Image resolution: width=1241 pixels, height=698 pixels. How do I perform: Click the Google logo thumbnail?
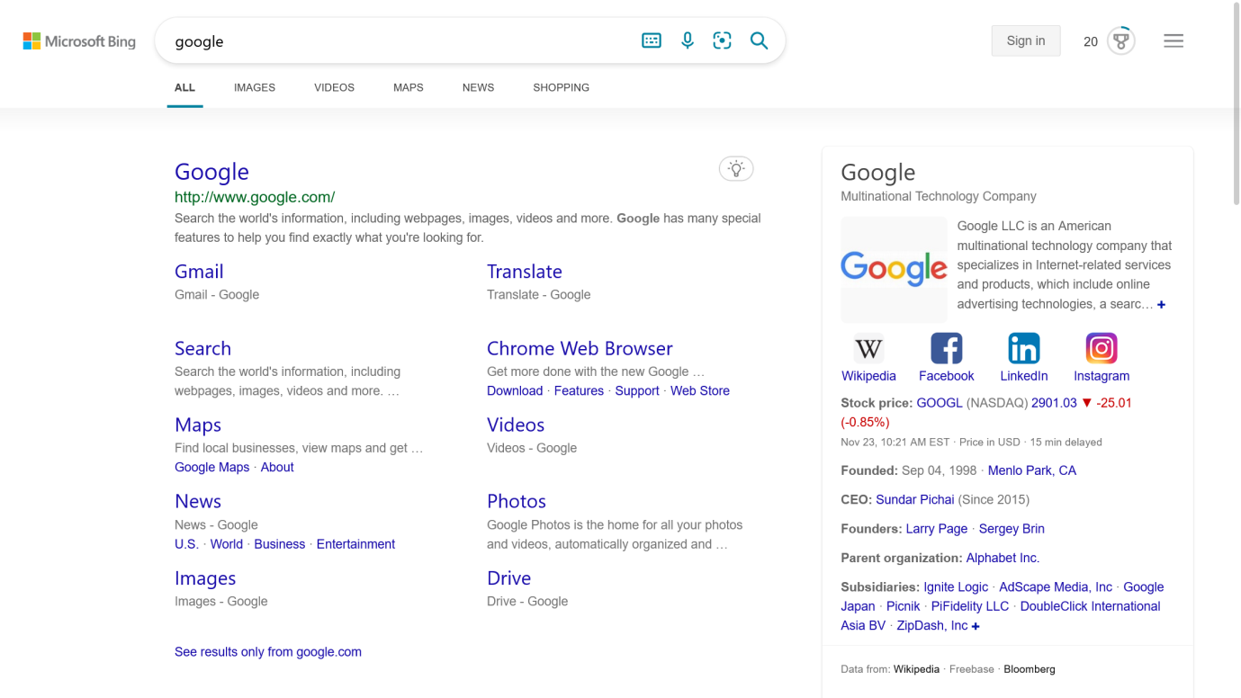tap(894, 269)
